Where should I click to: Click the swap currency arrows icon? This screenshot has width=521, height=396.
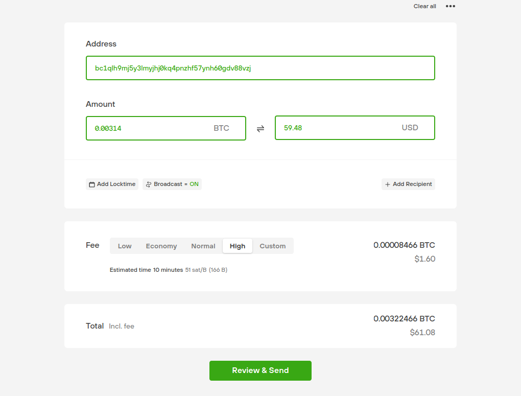pyautogui.click(x=260, y=128)
